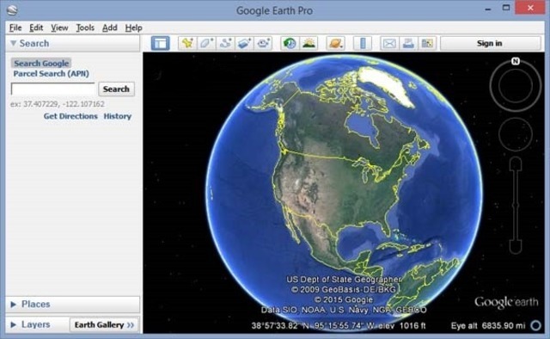Image resolution: width=550 pixels, height=339 pixels.
Task: Open the Tools menu
Action: pos(85,28)
